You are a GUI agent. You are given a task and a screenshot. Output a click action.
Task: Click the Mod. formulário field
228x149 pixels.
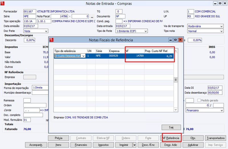27,120
